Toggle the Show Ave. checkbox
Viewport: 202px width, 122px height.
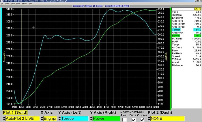[124, 120]
